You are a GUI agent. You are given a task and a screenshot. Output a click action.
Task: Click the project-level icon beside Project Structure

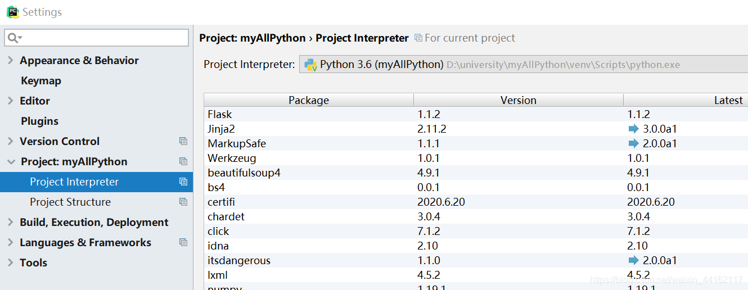point(183,202)
